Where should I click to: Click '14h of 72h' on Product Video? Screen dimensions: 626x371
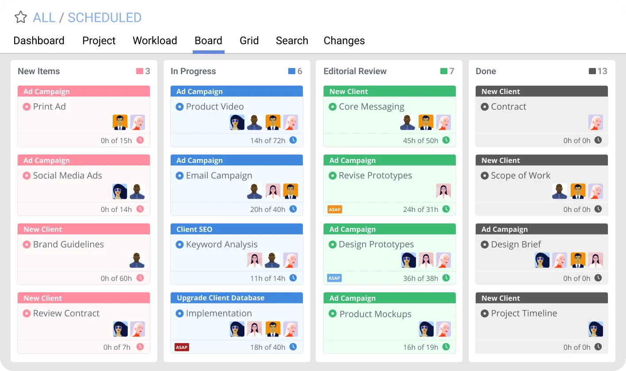[267, 140]
